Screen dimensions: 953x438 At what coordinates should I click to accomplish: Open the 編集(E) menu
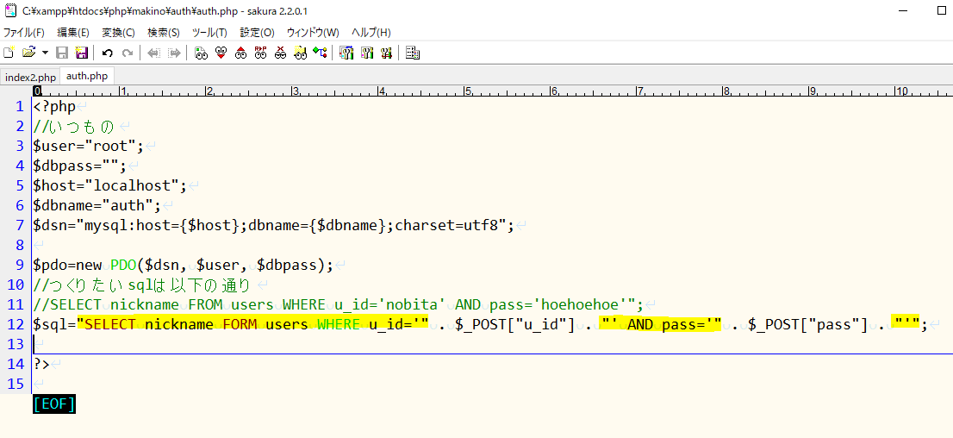tap(73, 32)
